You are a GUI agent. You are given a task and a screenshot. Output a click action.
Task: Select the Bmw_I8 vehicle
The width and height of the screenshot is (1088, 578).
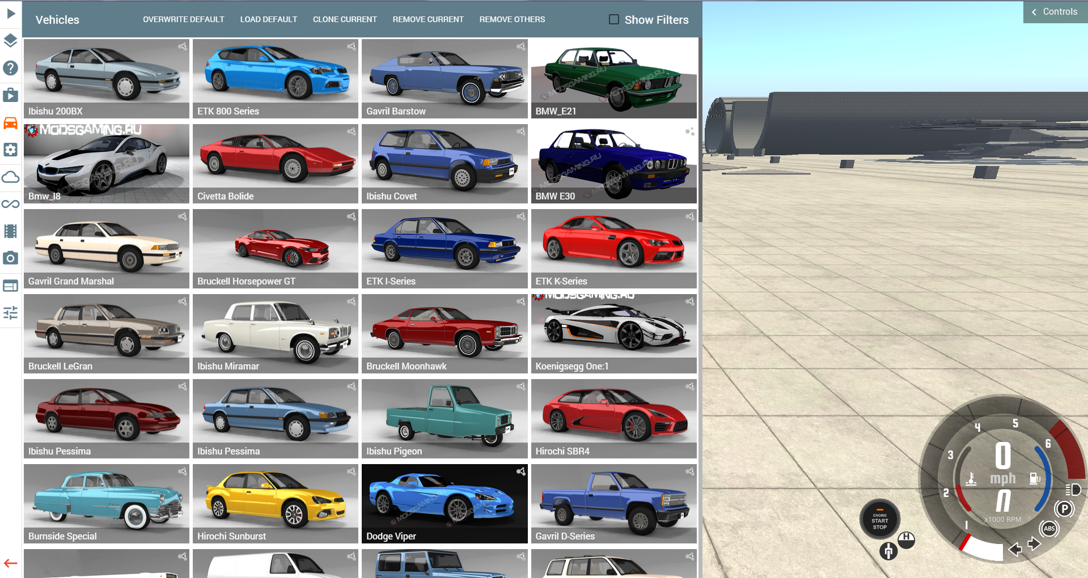(x=107, y=164)
